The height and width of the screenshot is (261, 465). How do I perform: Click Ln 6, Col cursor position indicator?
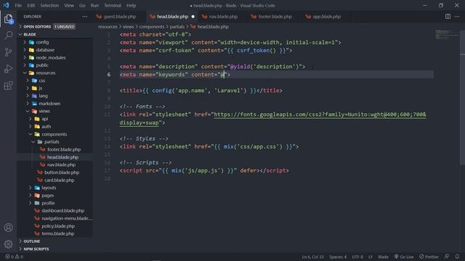(x=312, y=257)
